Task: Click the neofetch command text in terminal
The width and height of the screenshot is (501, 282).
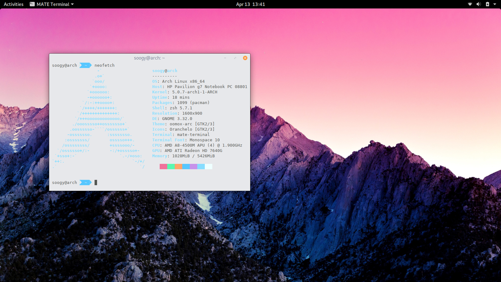Action: [x=105, y=65]
